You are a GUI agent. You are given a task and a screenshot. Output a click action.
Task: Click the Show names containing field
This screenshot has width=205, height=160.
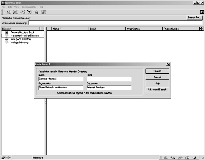(116, 23)
